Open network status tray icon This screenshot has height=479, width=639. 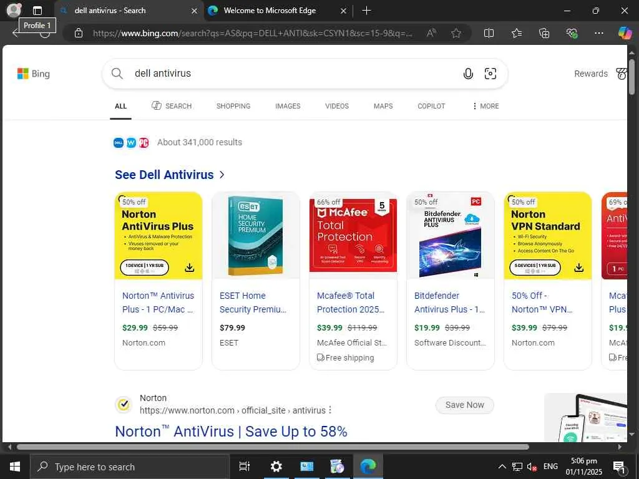pos(517,467)
